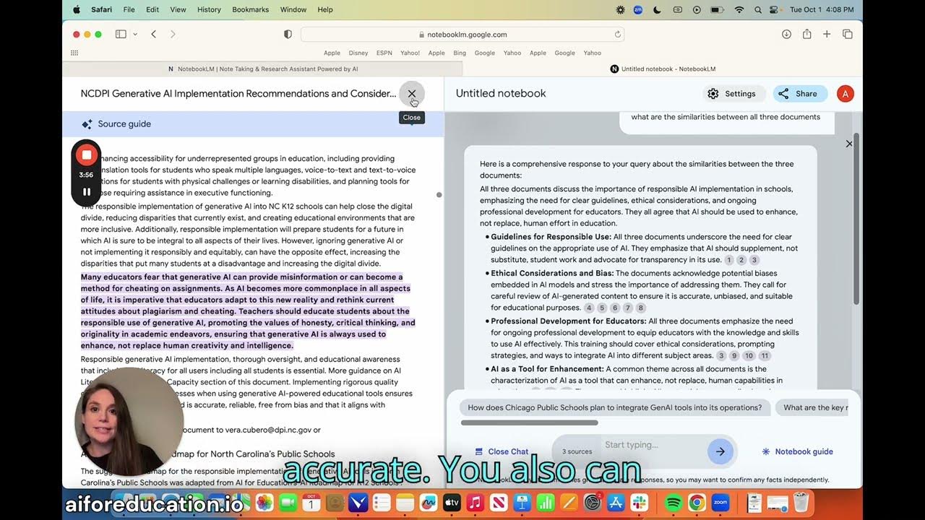Open System Settings from the Dock
This screenshot has height=520, width=925.
[x=593, y=503]
